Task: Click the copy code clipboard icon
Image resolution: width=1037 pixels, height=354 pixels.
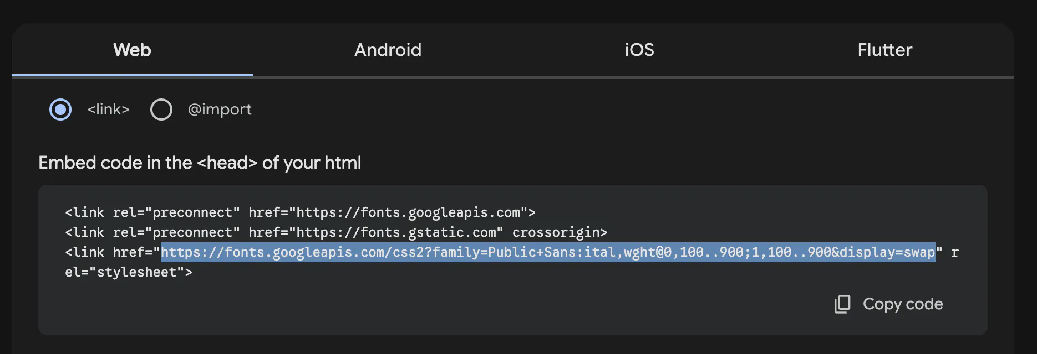Action: (x=842, y=304)
